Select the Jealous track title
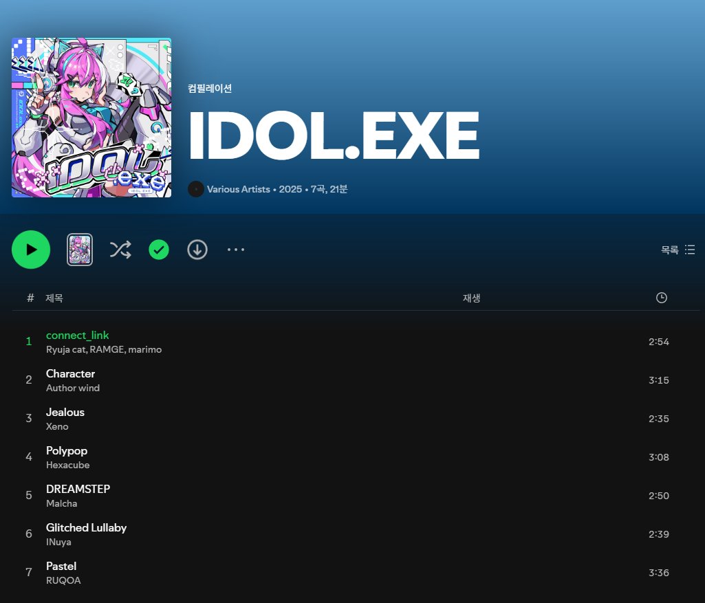Screen dimensions: 705x603 65,412
